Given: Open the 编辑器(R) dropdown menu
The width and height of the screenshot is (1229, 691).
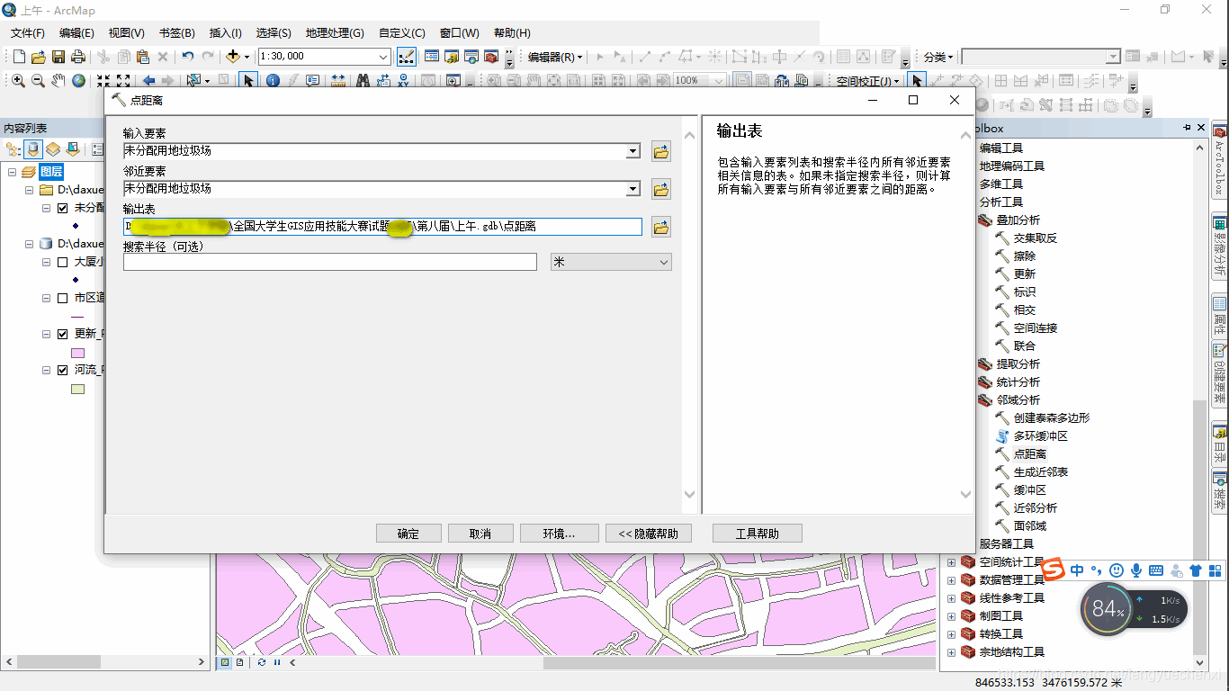Looking at the screenshot, I should click(555, 57).
